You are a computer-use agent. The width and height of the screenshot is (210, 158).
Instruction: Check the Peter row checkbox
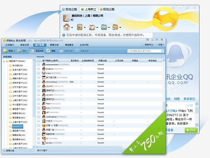[38, 103]
